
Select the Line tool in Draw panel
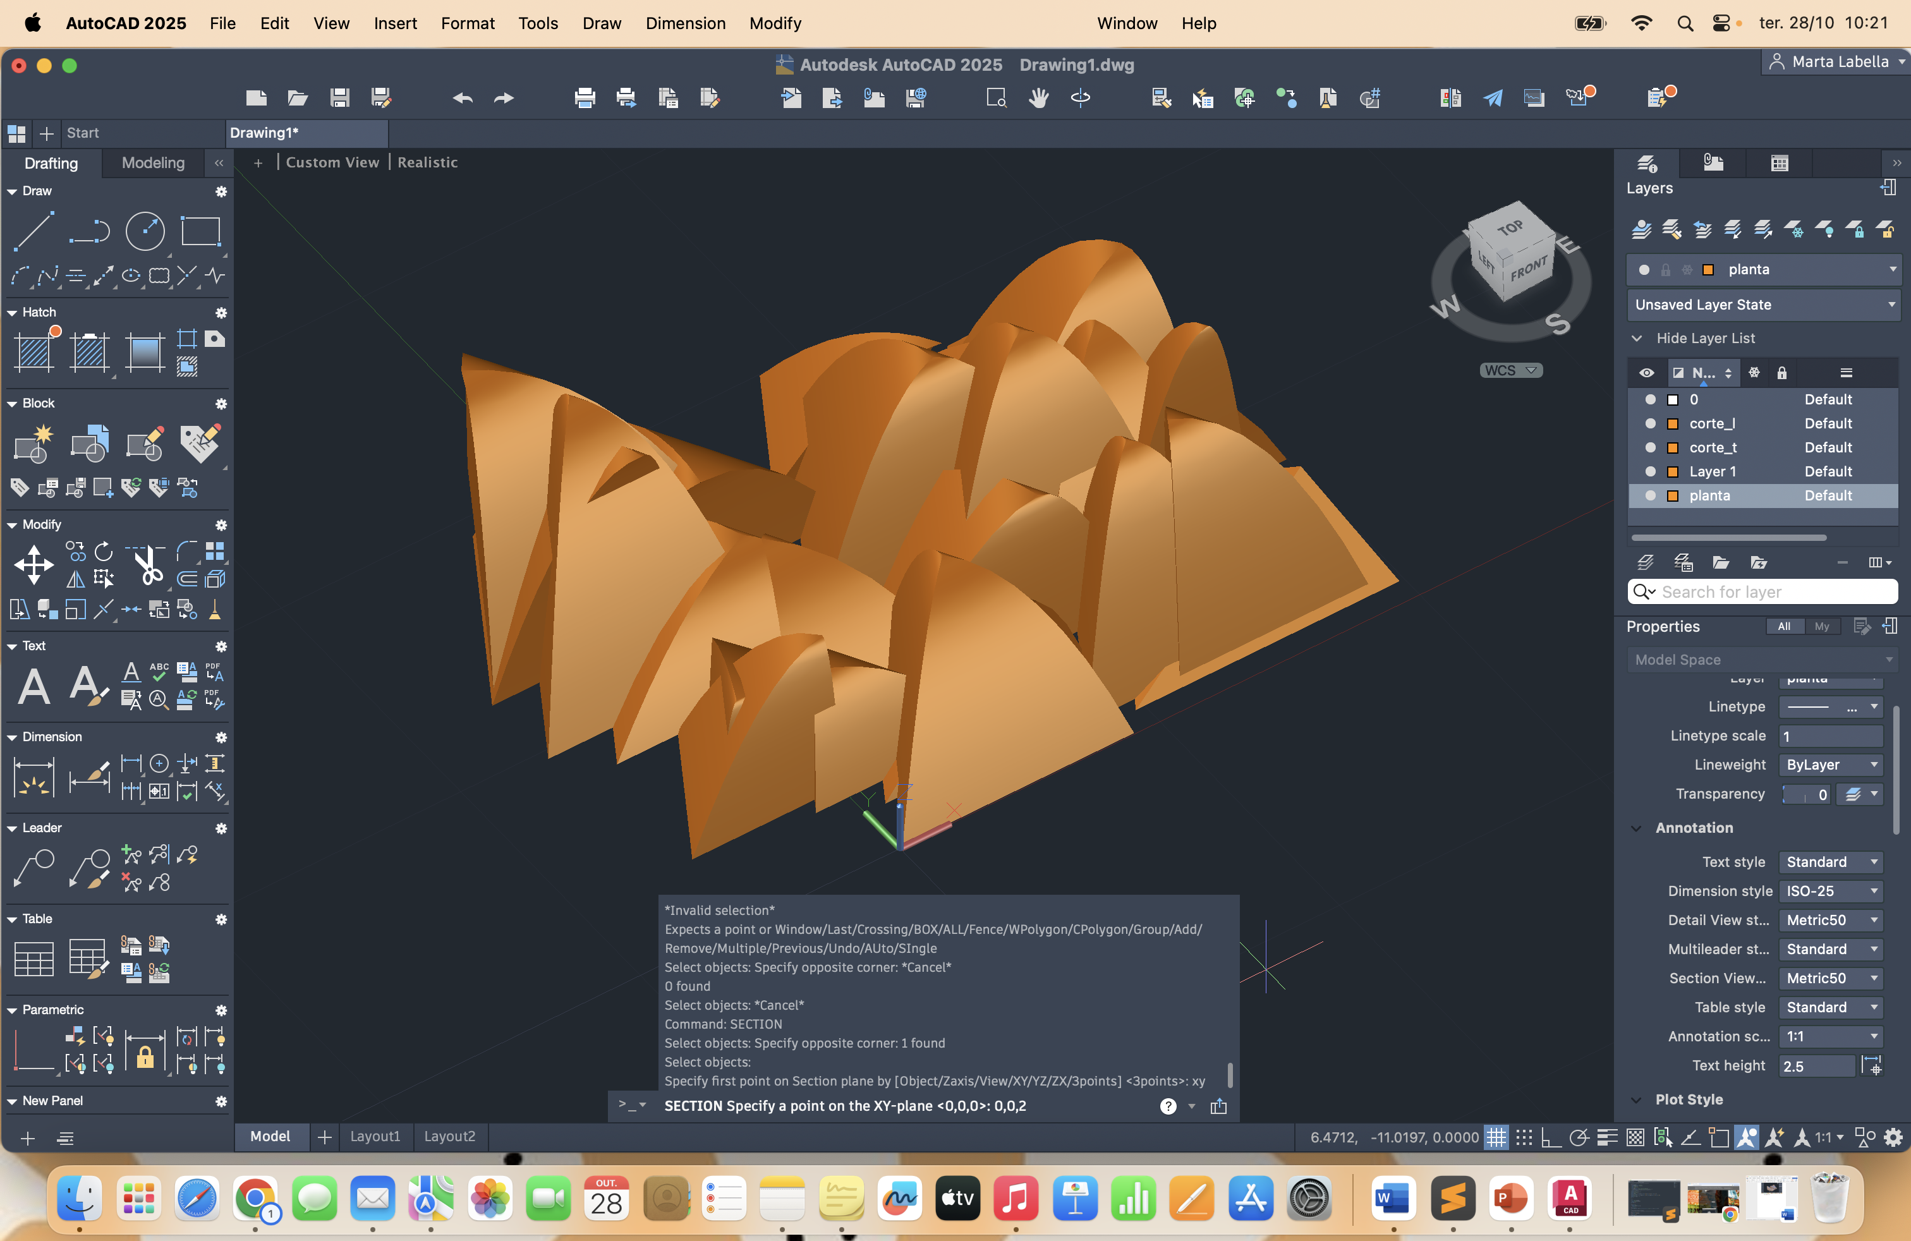click(x=35, y=231)
